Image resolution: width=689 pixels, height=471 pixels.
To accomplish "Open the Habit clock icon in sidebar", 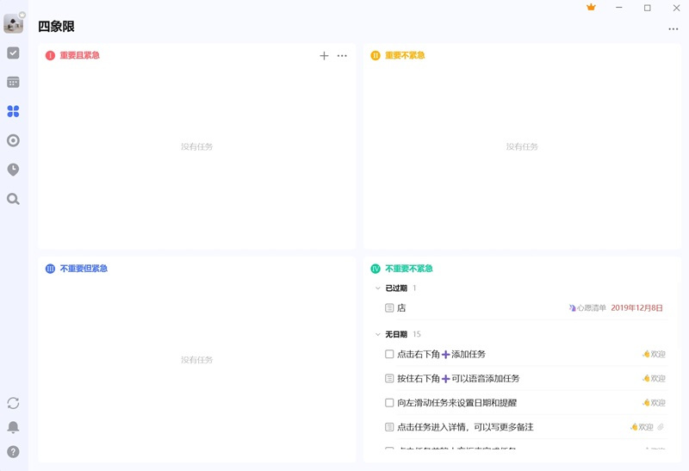I will point(13,170).
